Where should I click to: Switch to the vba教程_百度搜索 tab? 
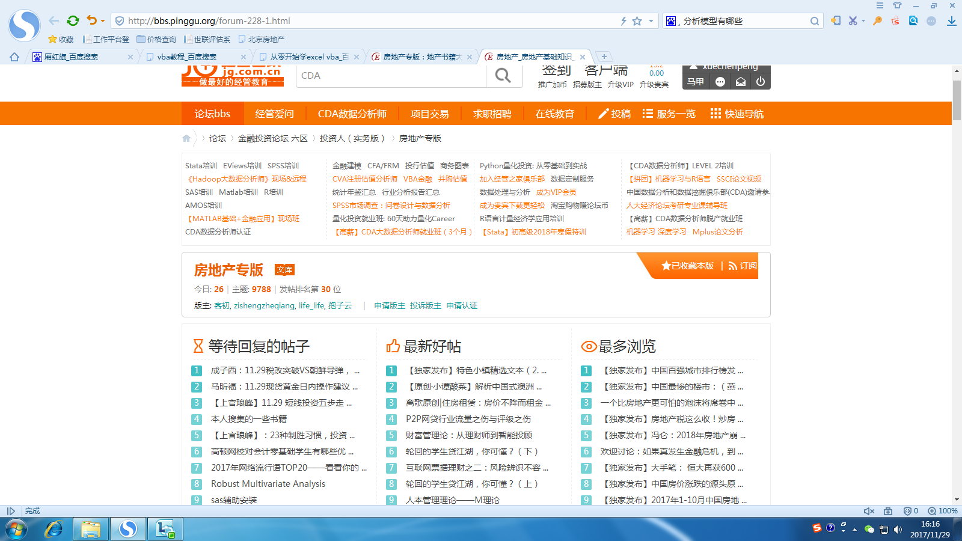[197, 57]
